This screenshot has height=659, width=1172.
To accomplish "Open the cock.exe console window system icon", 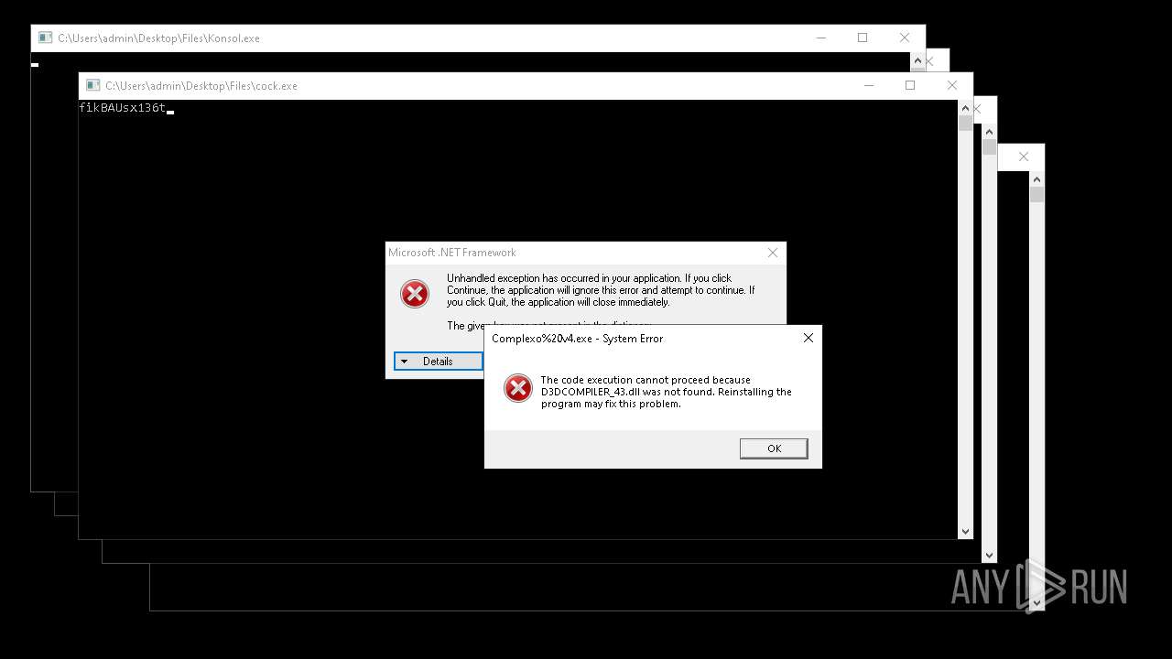I will pyautogui.click(x=92, y=85).
